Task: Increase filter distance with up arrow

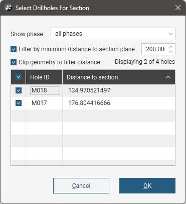Action: click(171, 47)
